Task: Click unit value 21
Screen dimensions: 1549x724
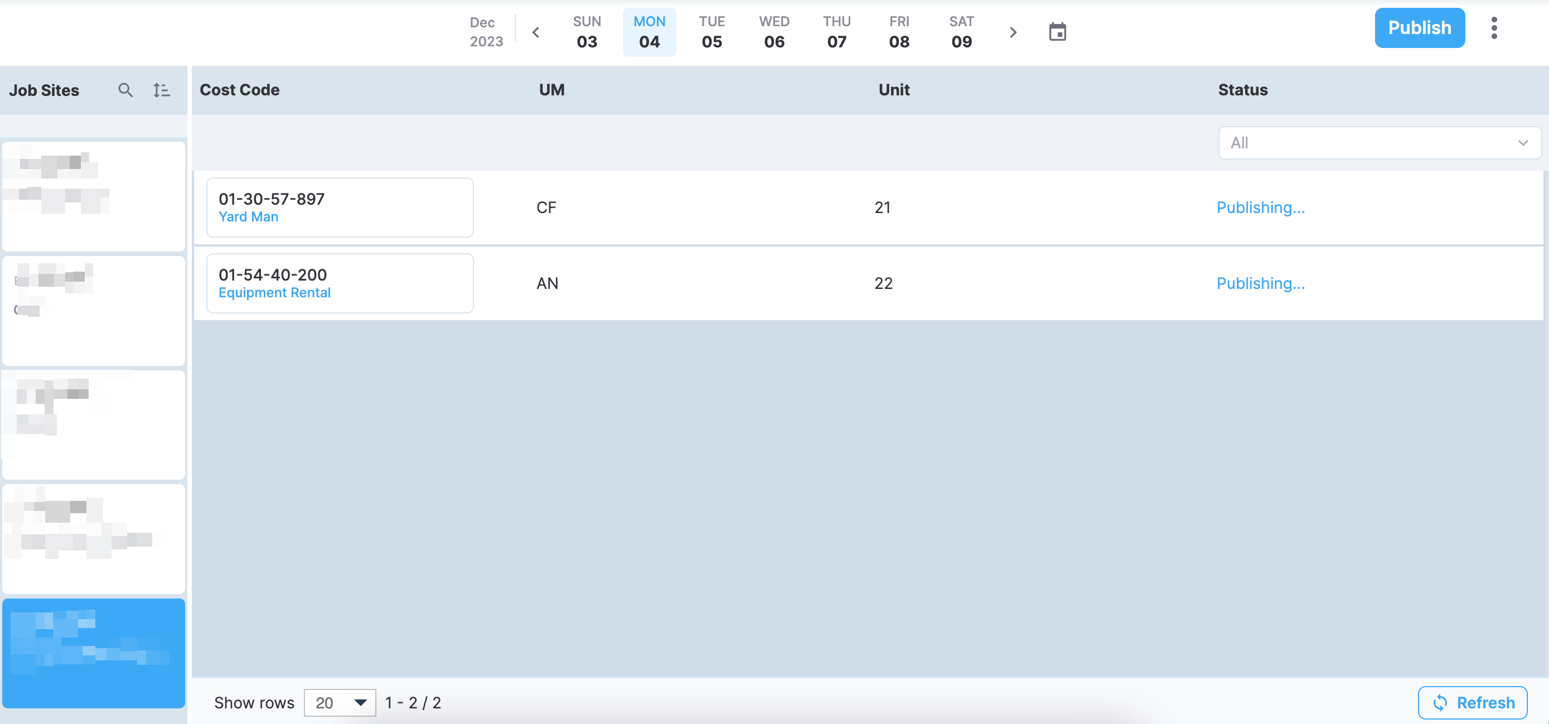Action: pyautogui.click(x=882, y=207)
